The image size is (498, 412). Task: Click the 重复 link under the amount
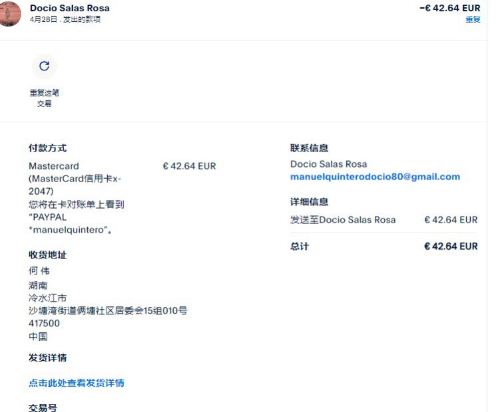point(473,20)
